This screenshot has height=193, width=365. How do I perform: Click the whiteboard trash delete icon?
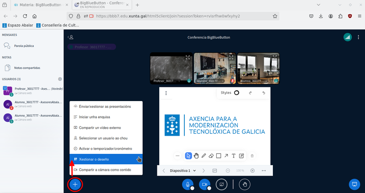coord(252,156)
